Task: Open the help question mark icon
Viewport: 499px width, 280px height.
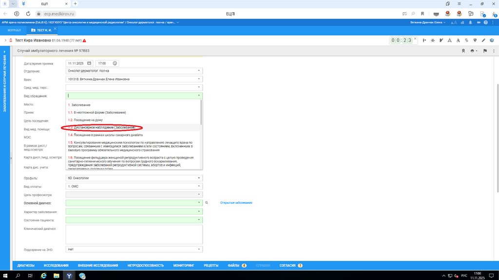Action: click(486, 22)
